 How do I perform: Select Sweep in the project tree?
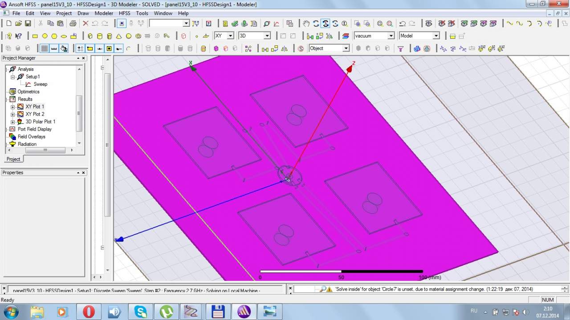[40, 84]
